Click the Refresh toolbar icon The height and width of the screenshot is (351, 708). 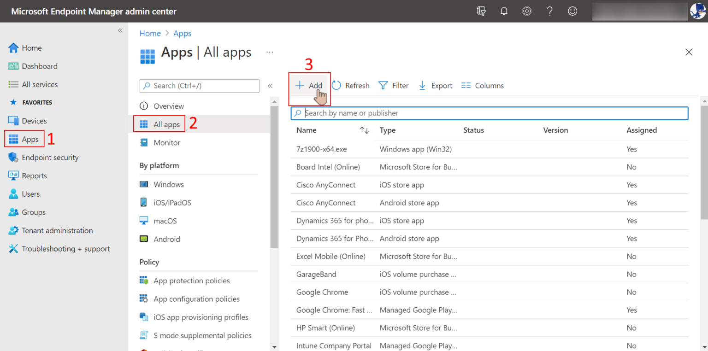[336, 86]
